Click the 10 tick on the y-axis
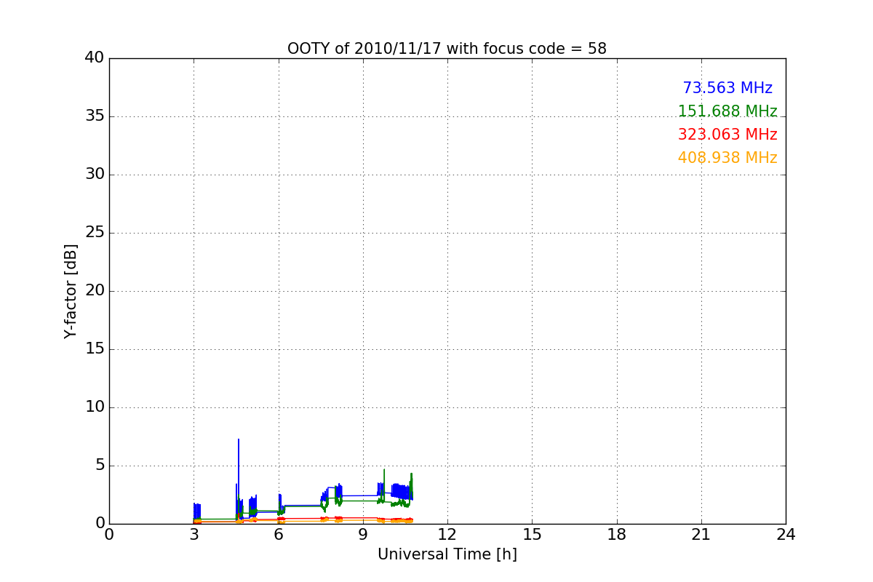Screen dimensions: 873x582 click(95, 407)
